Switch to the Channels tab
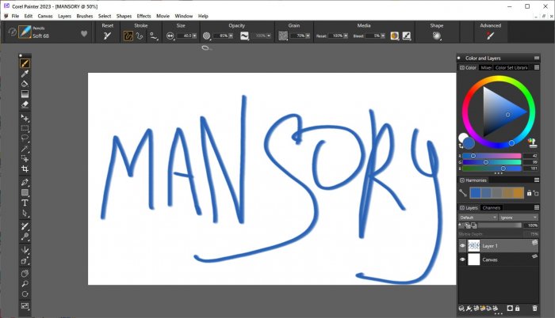The width and height of the screenshot is (555, 318). (x=492, y=208)
